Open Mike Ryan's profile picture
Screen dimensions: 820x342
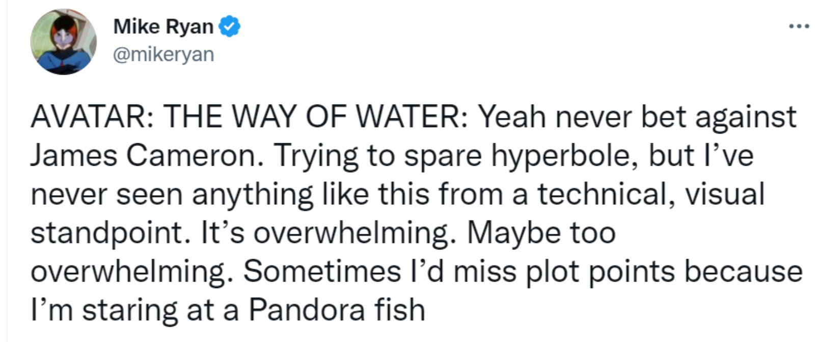(x=64, y=42)
